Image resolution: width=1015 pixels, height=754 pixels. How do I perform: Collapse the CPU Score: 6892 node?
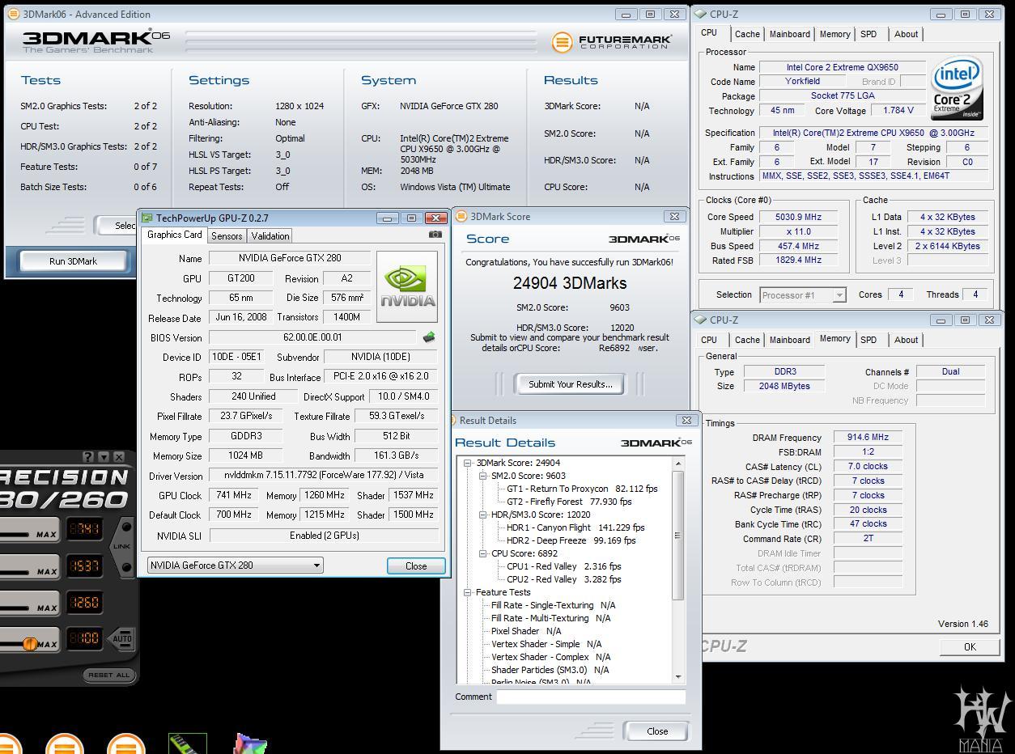pyautogui.click(x=482, y=553)
